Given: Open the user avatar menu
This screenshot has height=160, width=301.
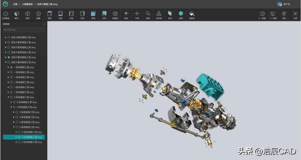Looking at the screenshot, I should coord(279,4).
